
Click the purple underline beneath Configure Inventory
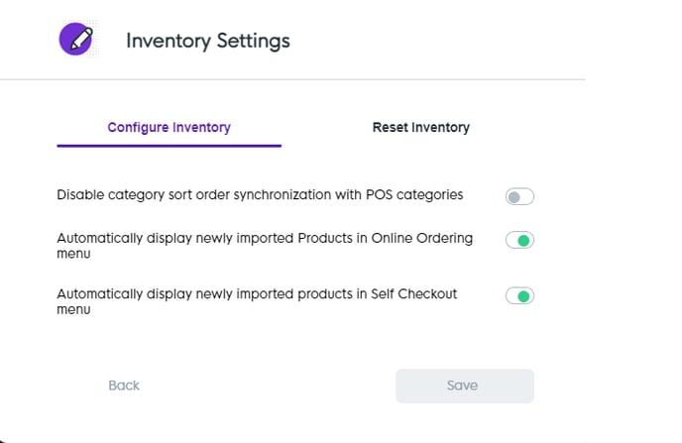pos(169,146)
